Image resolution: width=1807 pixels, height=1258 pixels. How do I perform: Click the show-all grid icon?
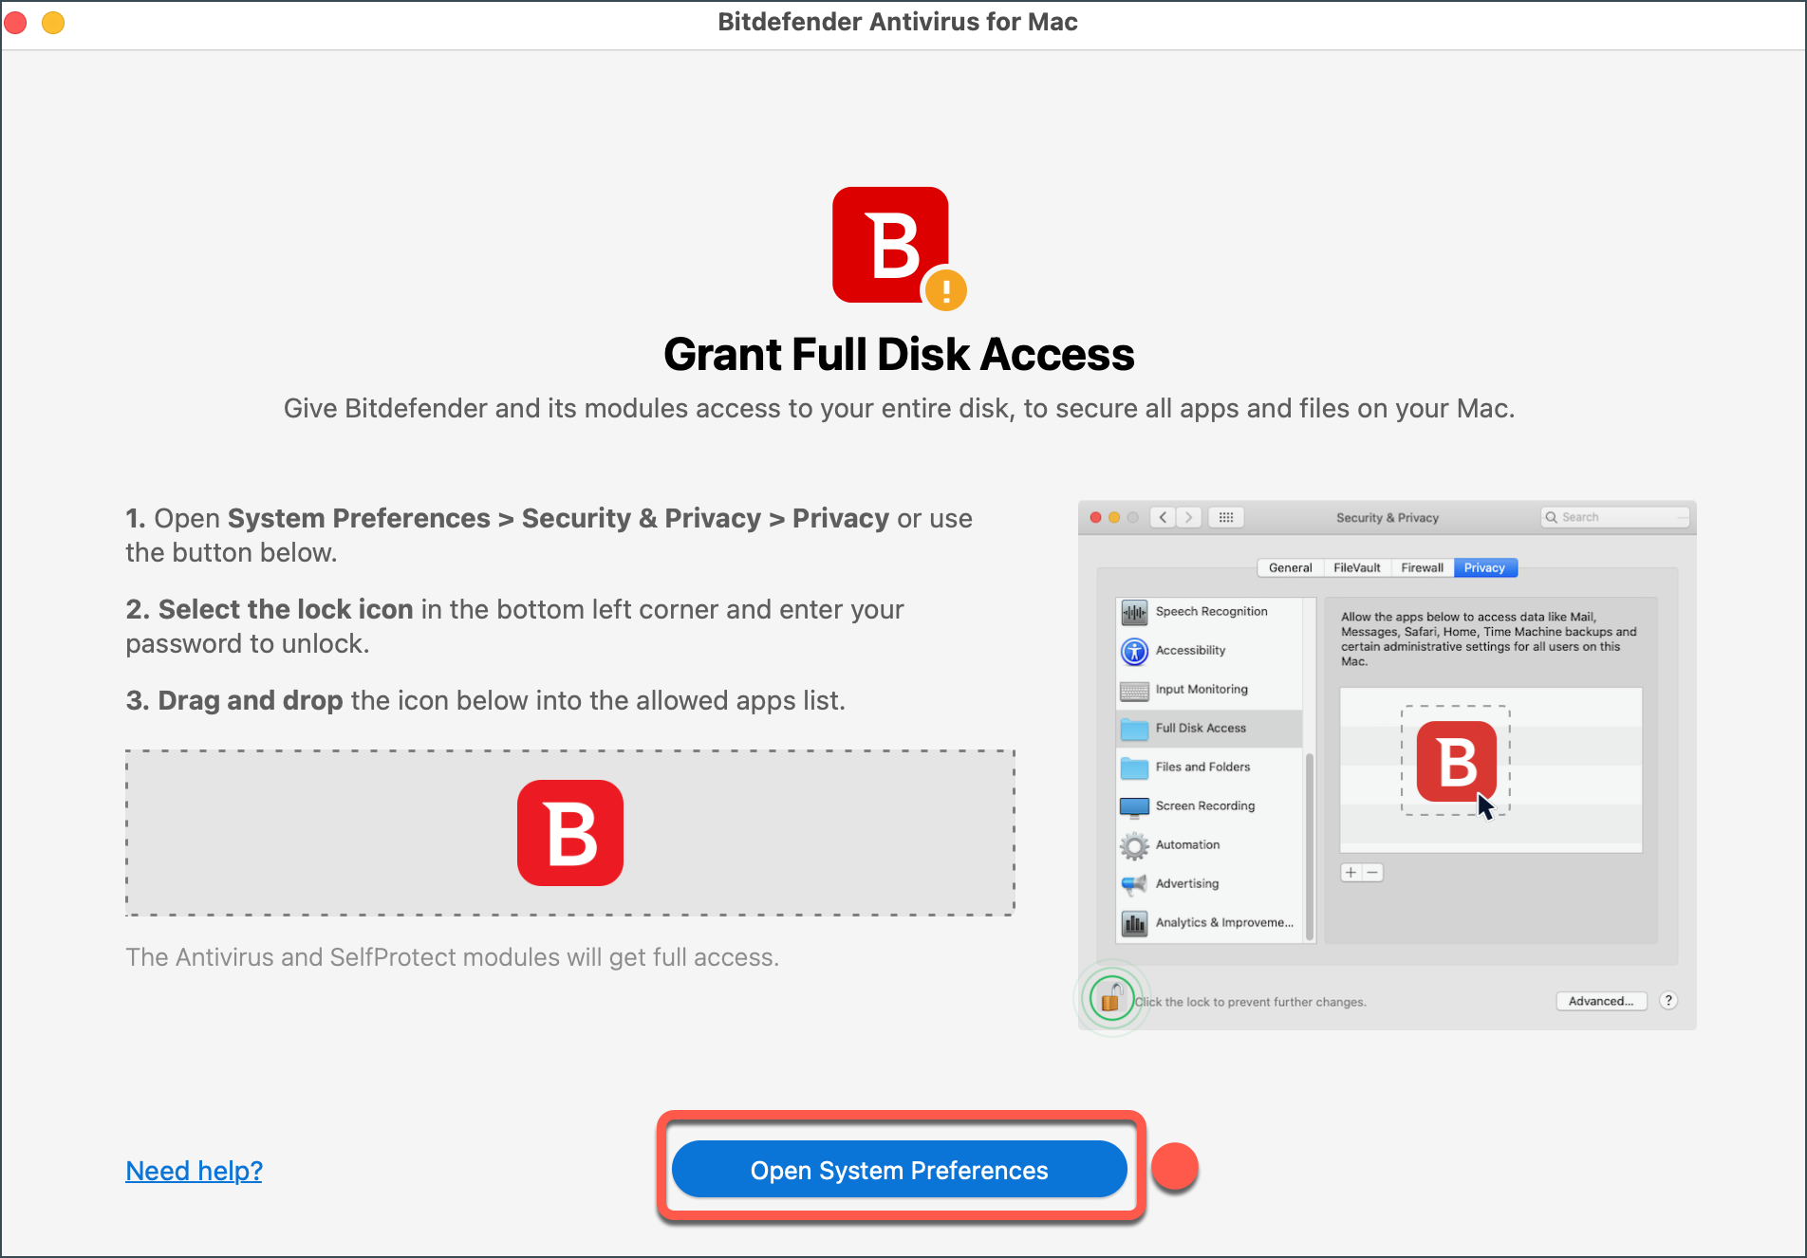[x=1226, y=517]
